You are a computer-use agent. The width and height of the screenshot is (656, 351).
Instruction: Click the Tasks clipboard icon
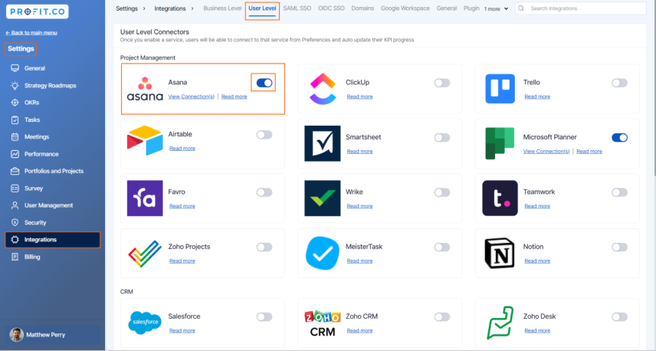[15, 120]
